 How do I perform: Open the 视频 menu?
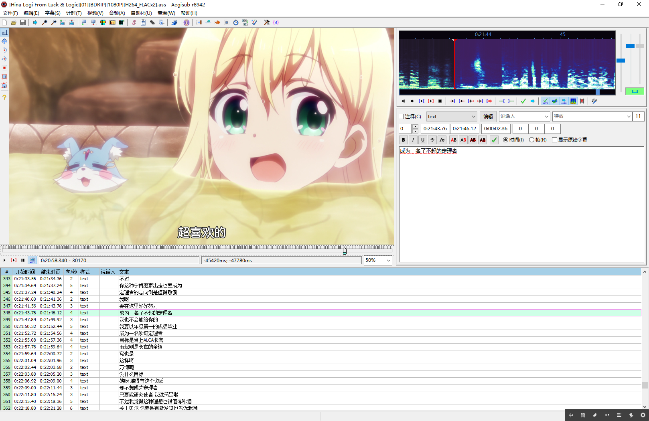(95, 13)
